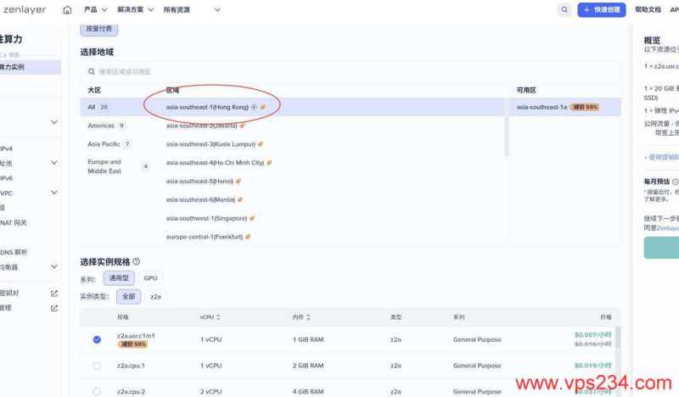
Task: Select the 按量付费 billing option
Action: (x=98, y=29)
